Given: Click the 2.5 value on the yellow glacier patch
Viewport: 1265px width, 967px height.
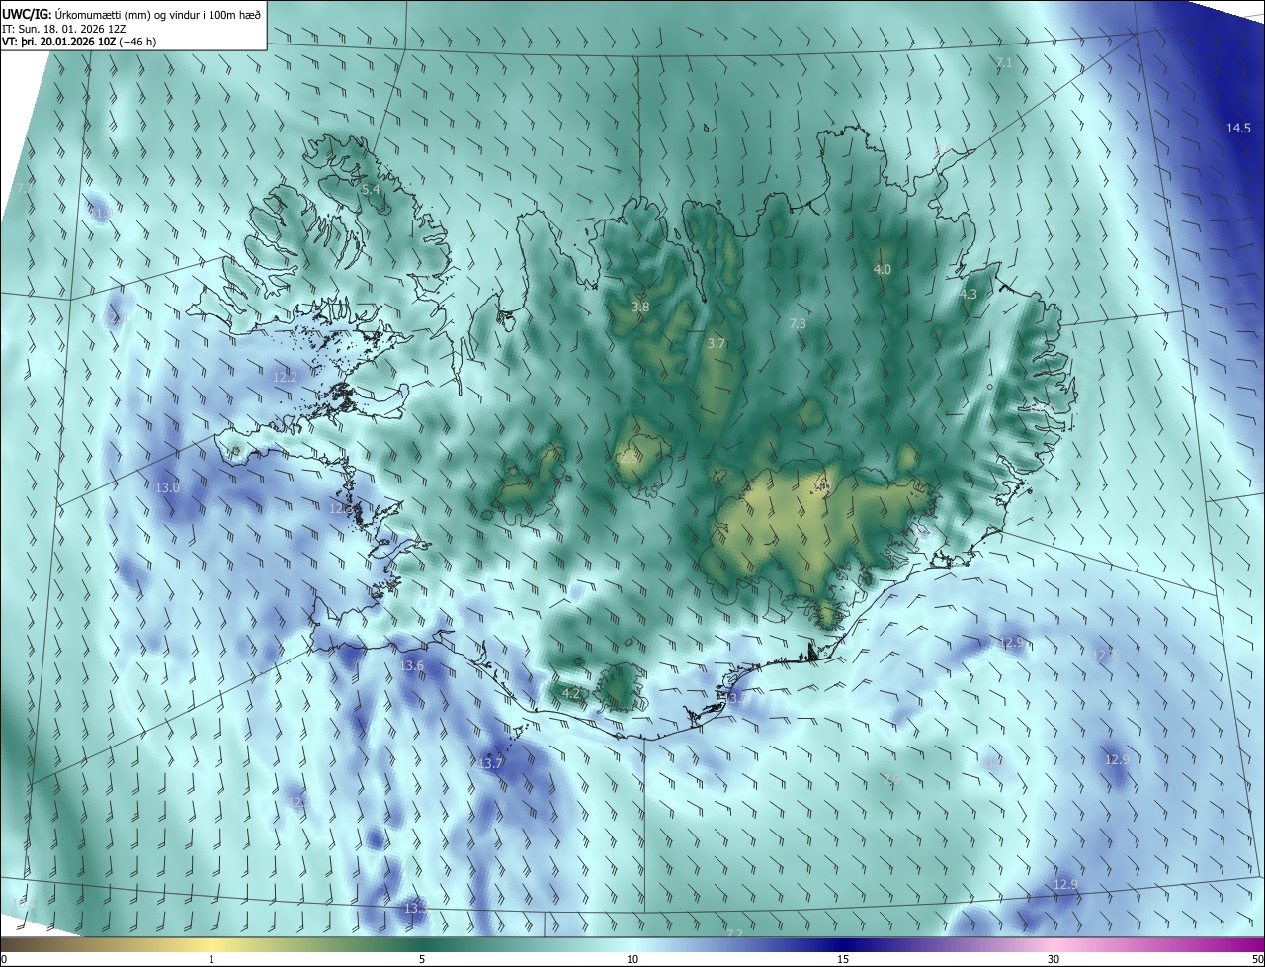Looking at the screenshot, I should tap(629, 458).
